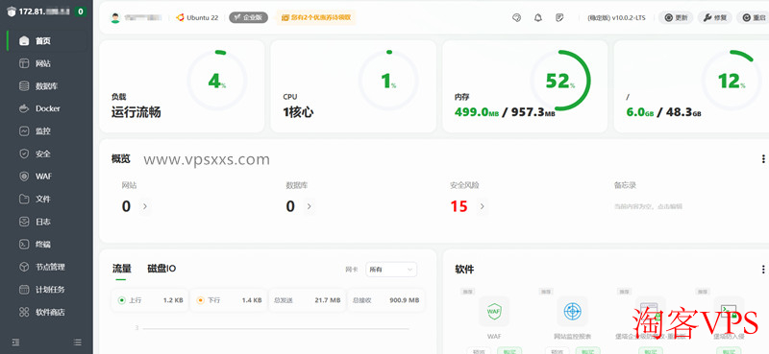This screenshot has height=354, width=769.
Task: Click the Docker whale icon in sidebar
Action: pyautogui.click(x=24, y=108)
